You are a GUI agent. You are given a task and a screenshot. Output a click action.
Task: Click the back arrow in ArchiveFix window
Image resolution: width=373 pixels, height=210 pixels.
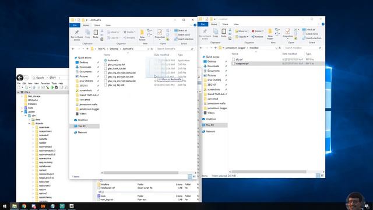pos(73,49)
